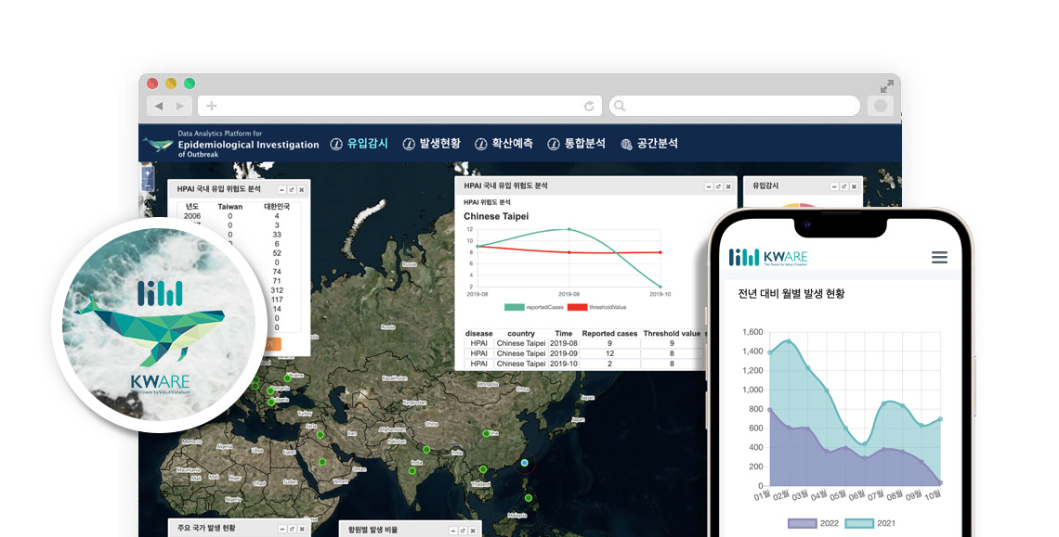Image resolution: width=1059 pixels, height=537 pixels.
Task: Click the browser search field
Action: click(734, 106)
